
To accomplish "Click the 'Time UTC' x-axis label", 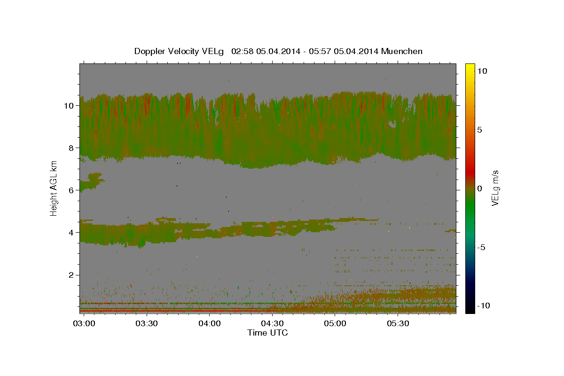I will pyautogui.click(x=267, y=333).
